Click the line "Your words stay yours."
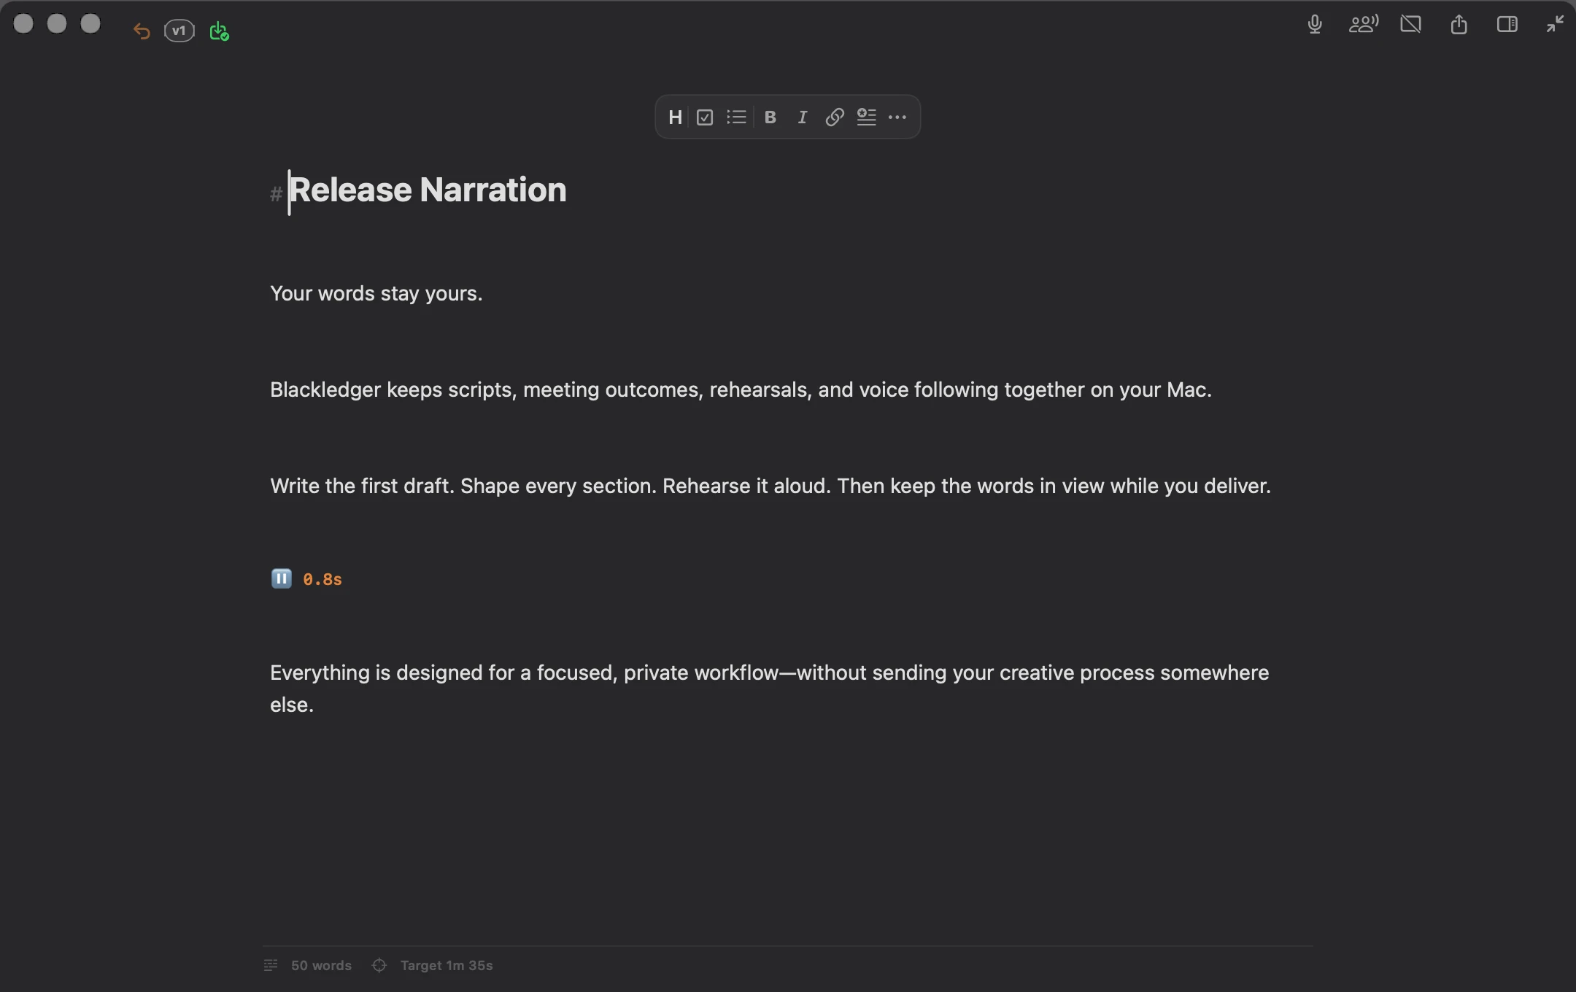 (x=376, y=293)
